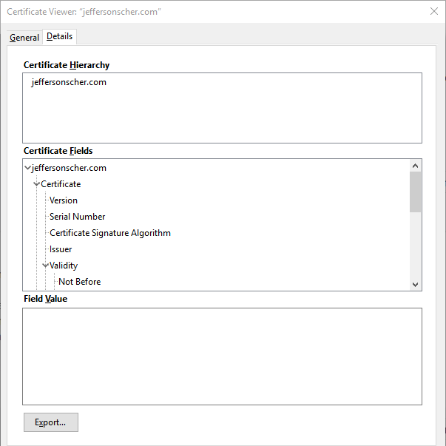The height and width of the screenshot is (446, 446).
Task: Close the Certificate Viewer window
Action: point(433,11)
